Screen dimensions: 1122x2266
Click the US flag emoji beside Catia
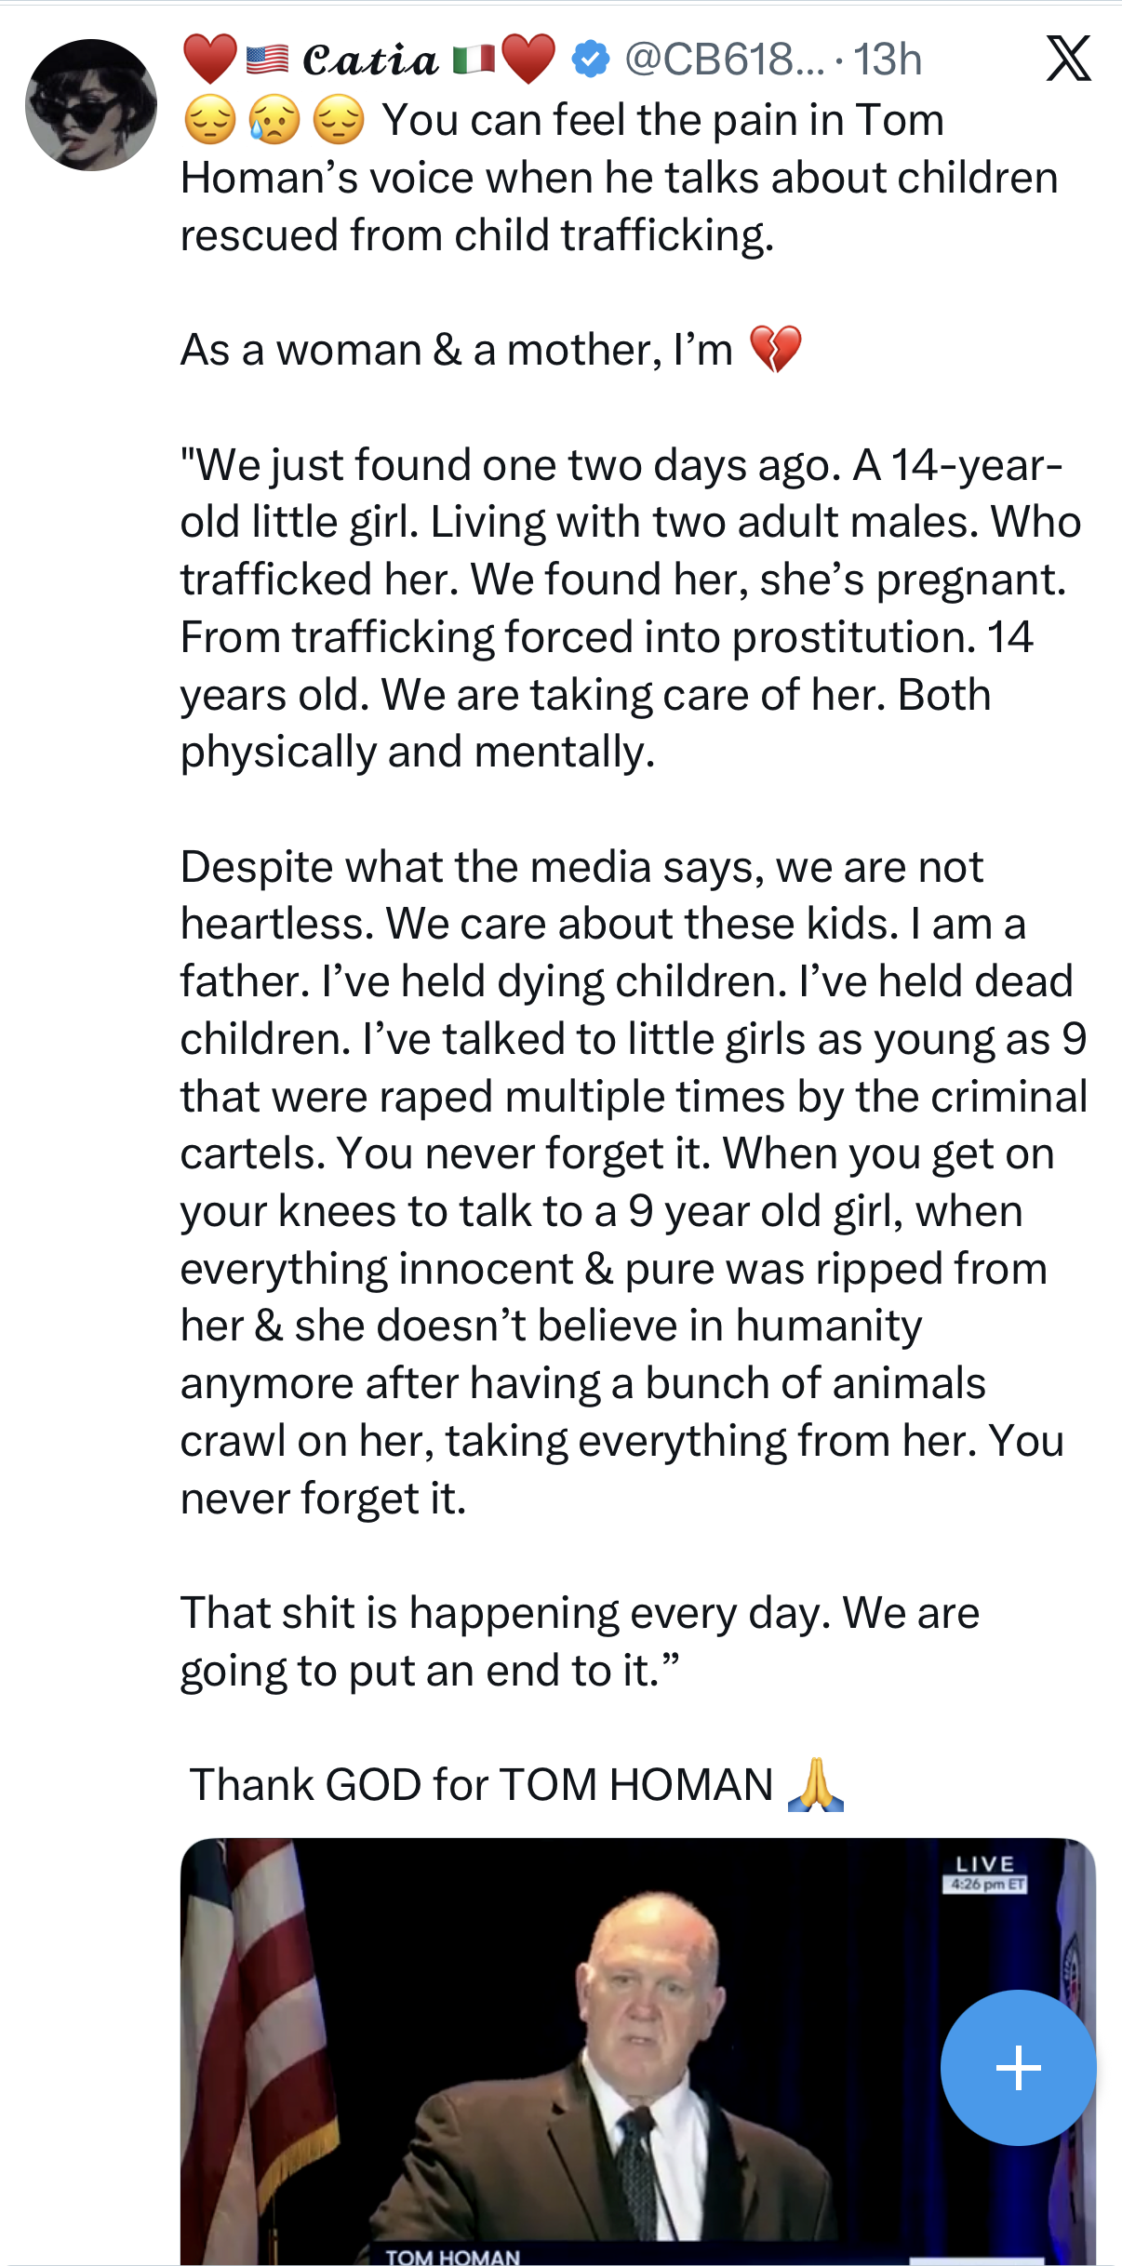268,59
